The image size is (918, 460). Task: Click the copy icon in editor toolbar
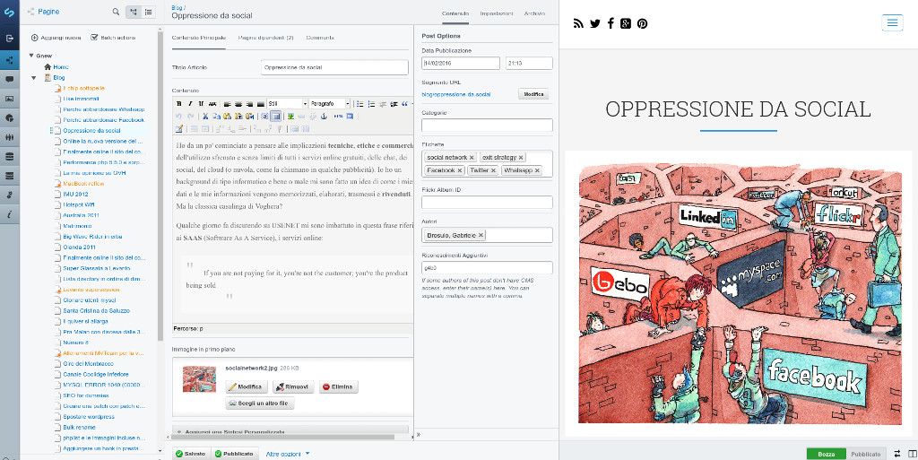click(217, 117)
